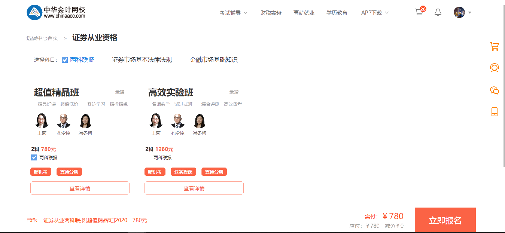
Task: Switch to the 财税实务 menu item
Action: pos(270,12)
